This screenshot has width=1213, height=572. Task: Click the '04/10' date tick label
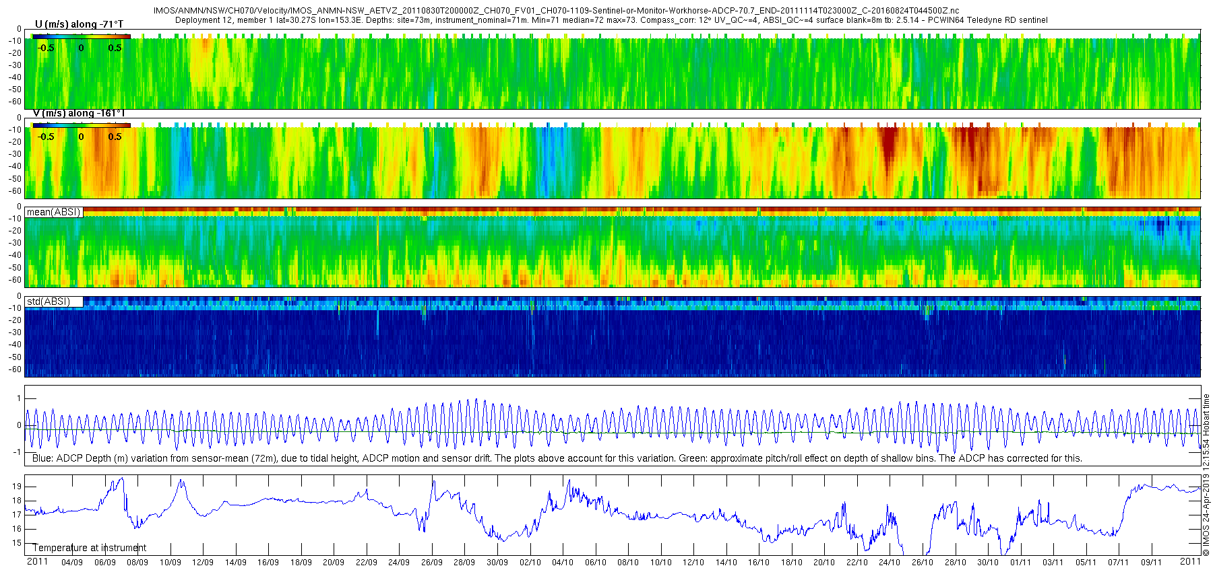(x=563, y=562)
